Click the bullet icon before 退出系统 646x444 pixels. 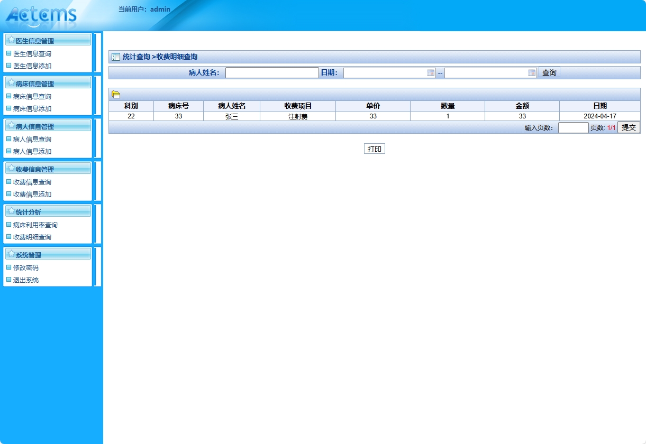pos(8,280)
